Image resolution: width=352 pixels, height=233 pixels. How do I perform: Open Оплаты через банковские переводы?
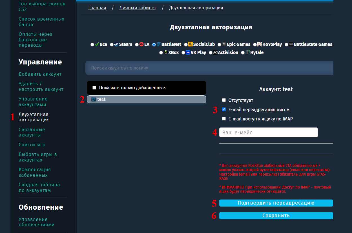point(35,40)
